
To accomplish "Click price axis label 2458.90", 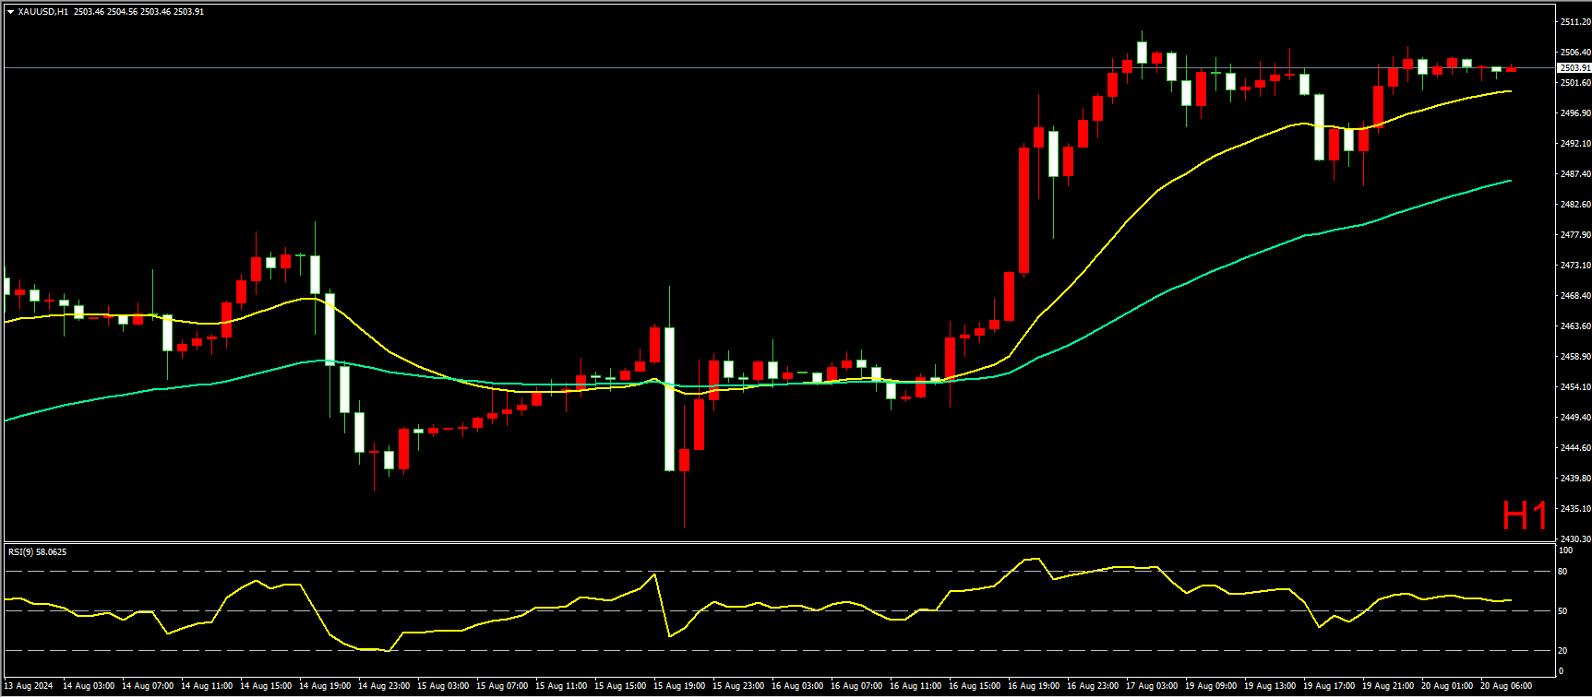I will pos(1575,357).
